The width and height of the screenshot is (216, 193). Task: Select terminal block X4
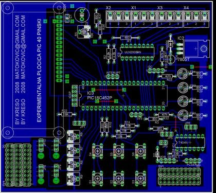click(x=196, y=19)
